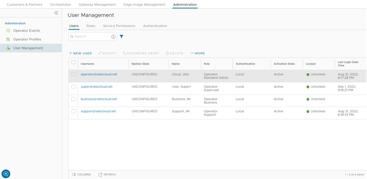Open the Columns chooser
The height and width of the screenshot is (179, 367).
[x=82, y=174]
